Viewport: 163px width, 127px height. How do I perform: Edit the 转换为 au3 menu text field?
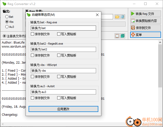click(63, 92)
